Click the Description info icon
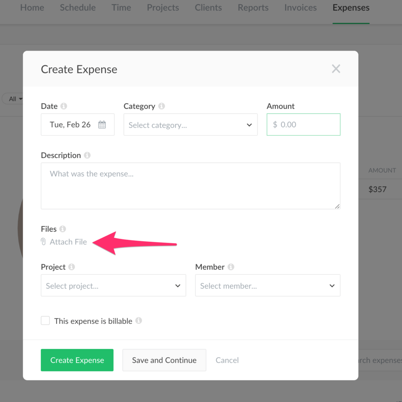 click(87, 155)
